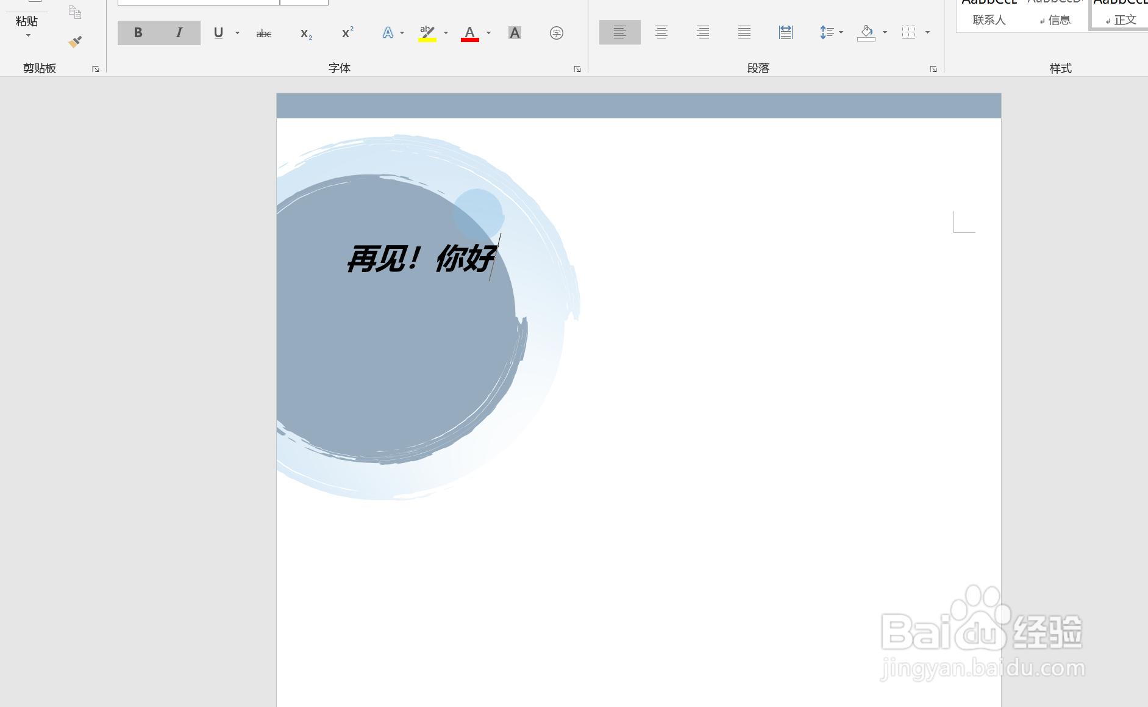Apply paragraph shading with paint bucket
The height and width of the screenshot is (707, 1148).
click(x=866, y=32)
